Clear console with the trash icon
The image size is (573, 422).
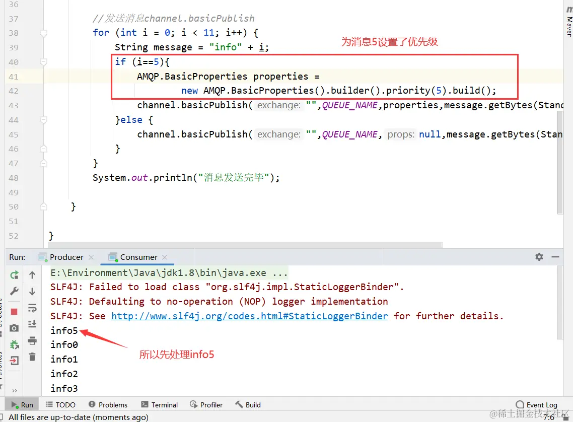(32, 357)
